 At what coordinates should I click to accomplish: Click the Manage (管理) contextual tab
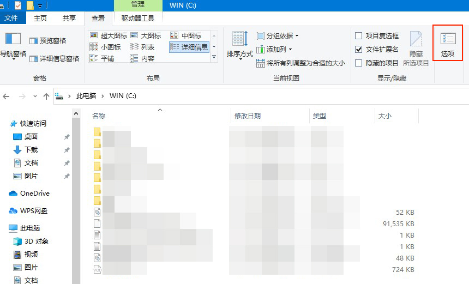138,5
